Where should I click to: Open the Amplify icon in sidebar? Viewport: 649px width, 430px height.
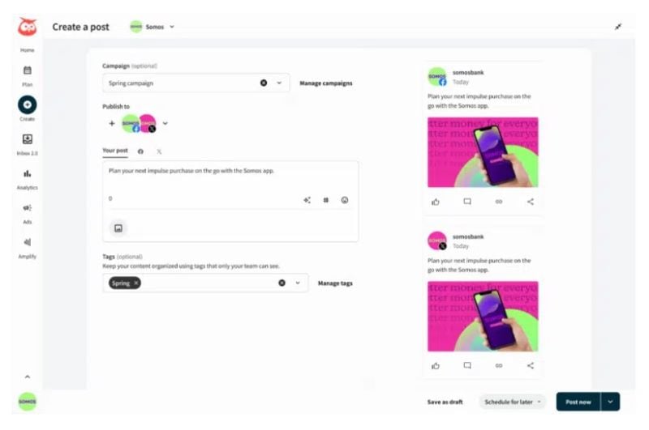pos(28,242)
